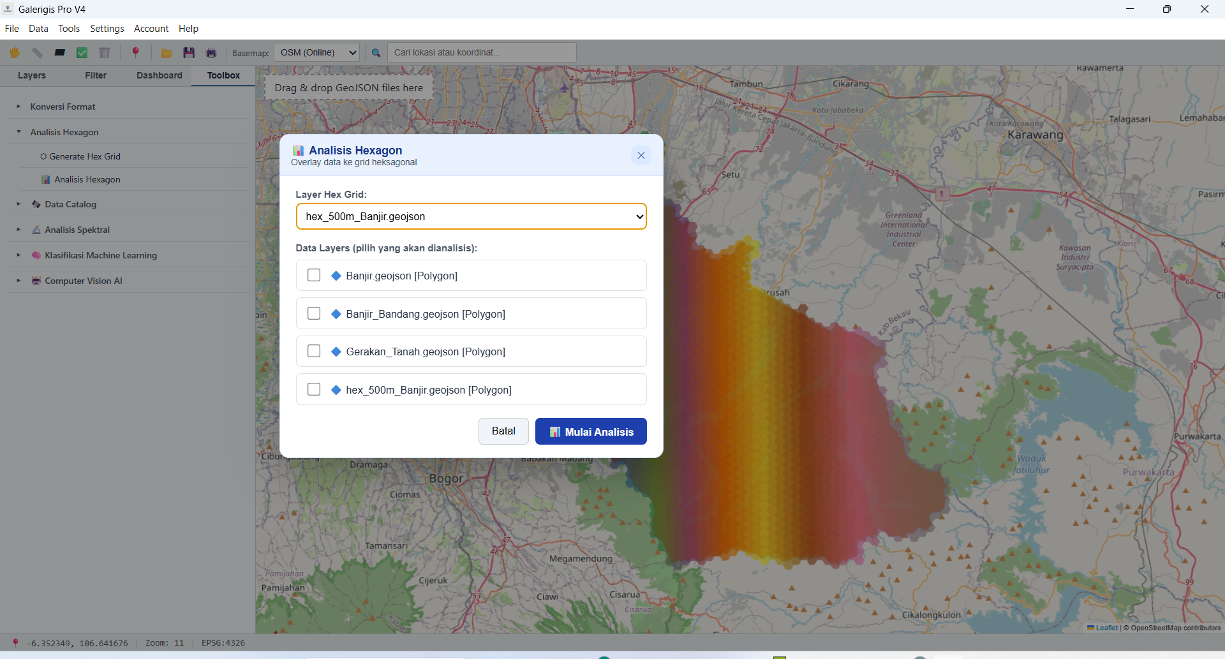Viewport: 1225px width, 659px height.
Task: Switch to the Filter tab
Action: click(x=96, y=75)
